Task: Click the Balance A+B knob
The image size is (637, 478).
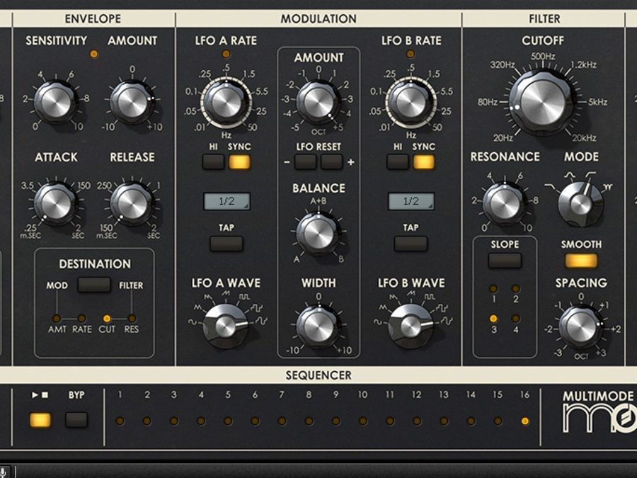Action: pos(318,233)
